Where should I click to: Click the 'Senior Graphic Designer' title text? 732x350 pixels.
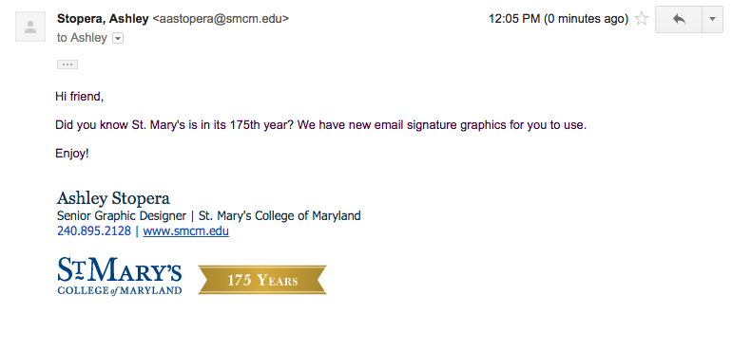coord(122,215)
